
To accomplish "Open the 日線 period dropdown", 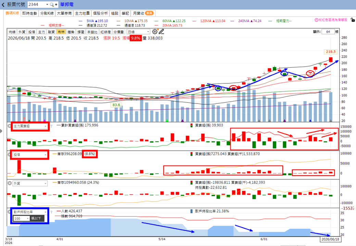I will [x=139, y=32].
